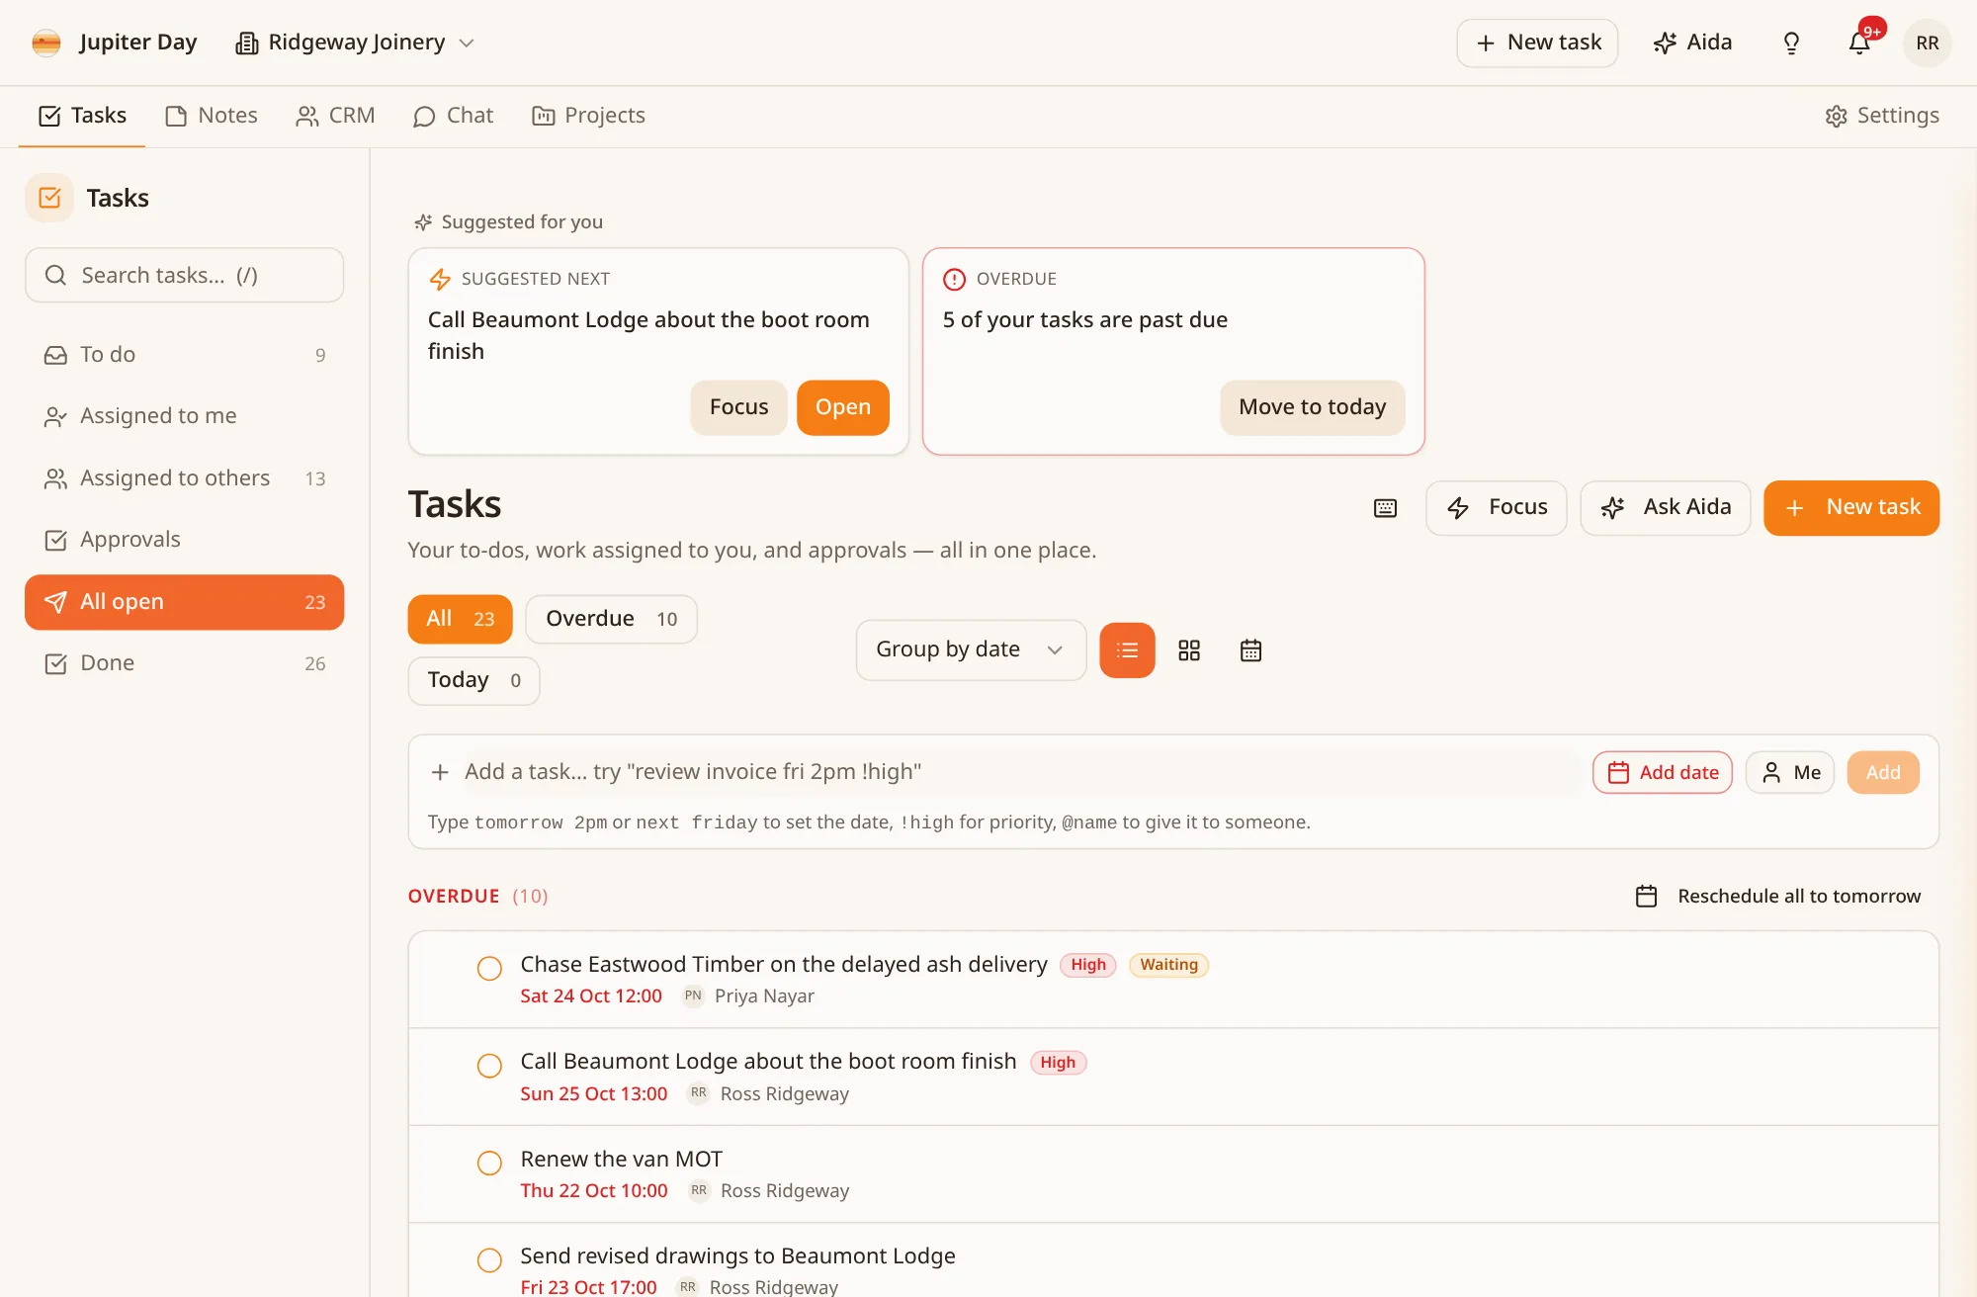Expand Ridgeway Joinery workspace switcher
Viewport: 1977px width, 1297px height.
coord(355,43)
